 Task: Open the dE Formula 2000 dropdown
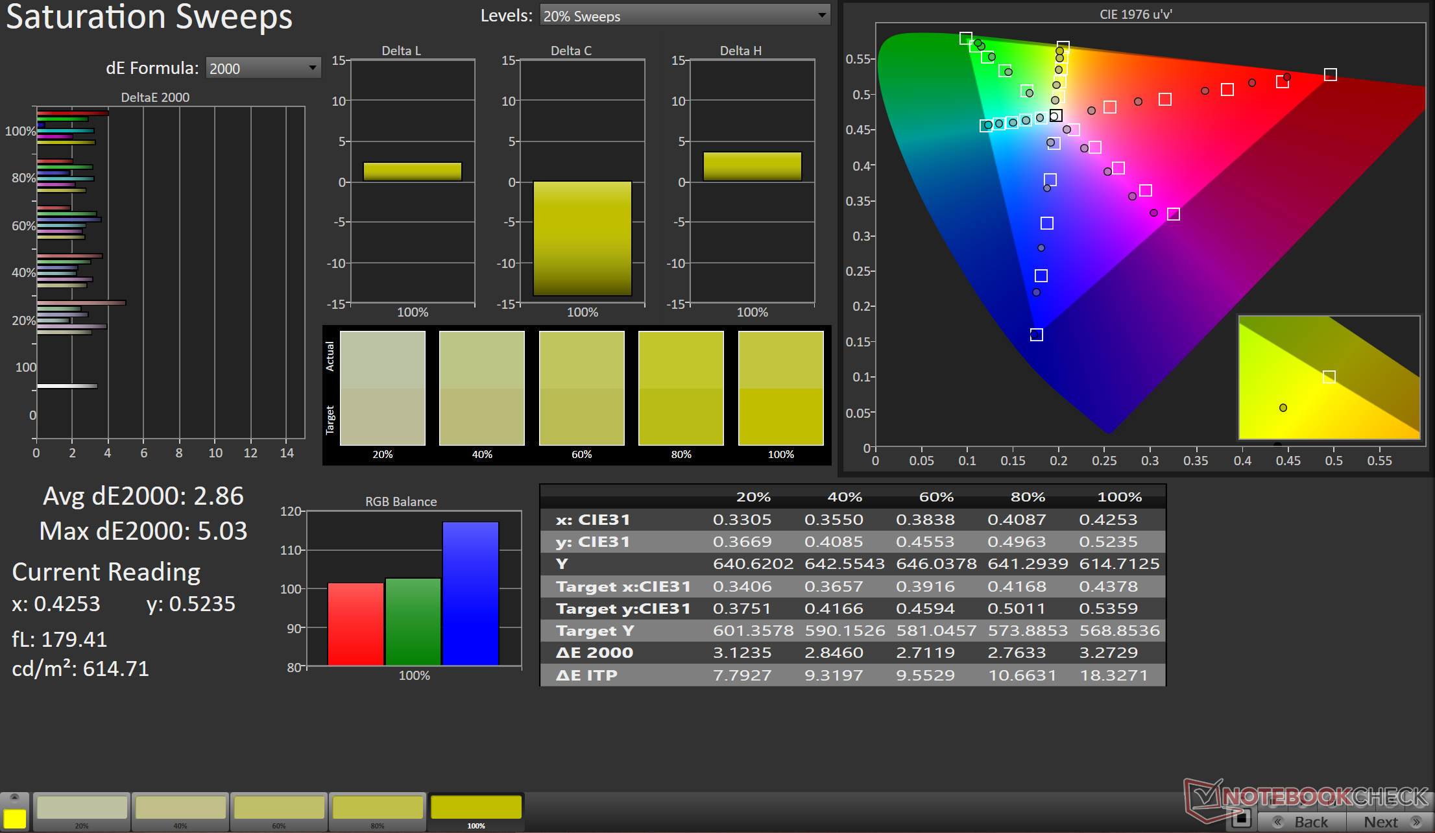(263, 68)
